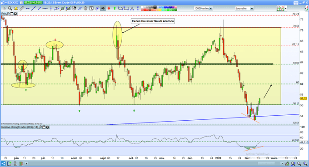This screenshot has height=167, width=309.
Task: Click the Relative strength index (RSI) label
Action: pos(20,127)
